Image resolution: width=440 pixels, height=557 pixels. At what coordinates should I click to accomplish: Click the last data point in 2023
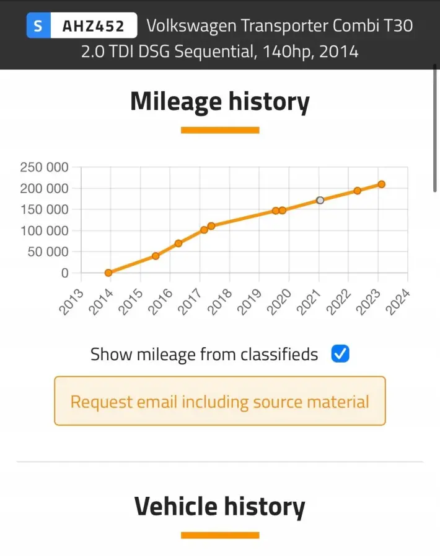pos(382,184)
